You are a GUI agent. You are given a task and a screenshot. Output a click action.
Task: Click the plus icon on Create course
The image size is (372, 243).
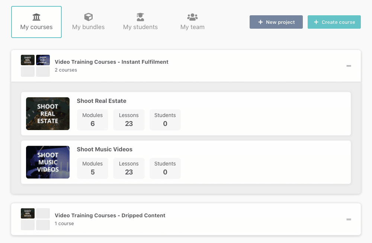(x=316, y=22)
